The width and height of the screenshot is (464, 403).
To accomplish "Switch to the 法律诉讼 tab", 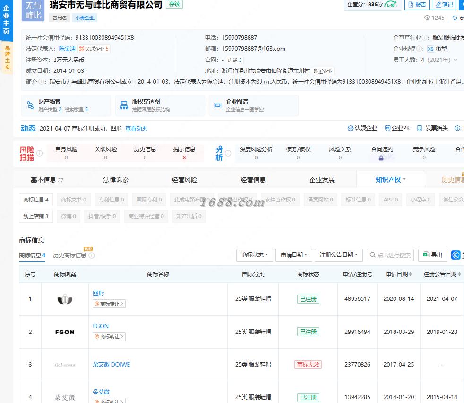I will point(116,180).
